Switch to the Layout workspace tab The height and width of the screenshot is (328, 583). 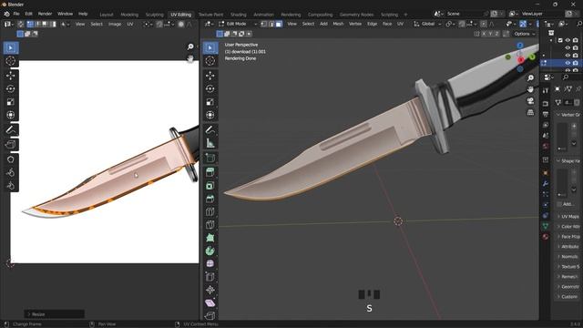[107, 15]
